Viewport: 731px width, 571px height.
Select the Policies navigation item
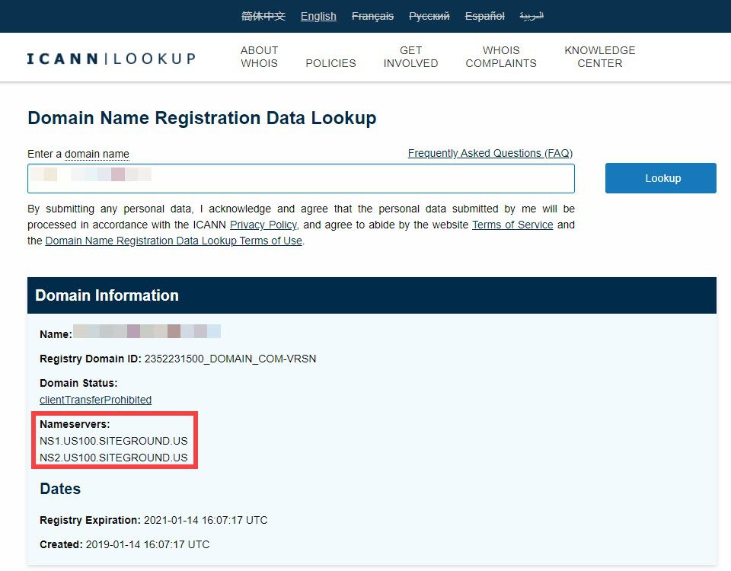click(x=330, y=64)
